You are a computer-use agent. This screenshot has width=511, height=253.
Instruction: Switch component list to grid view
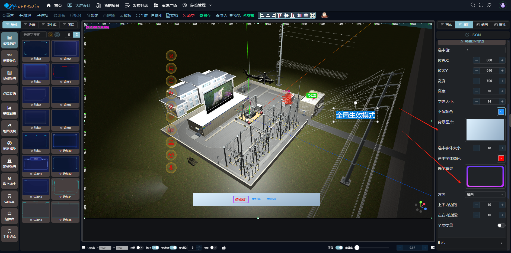[77, 34]
